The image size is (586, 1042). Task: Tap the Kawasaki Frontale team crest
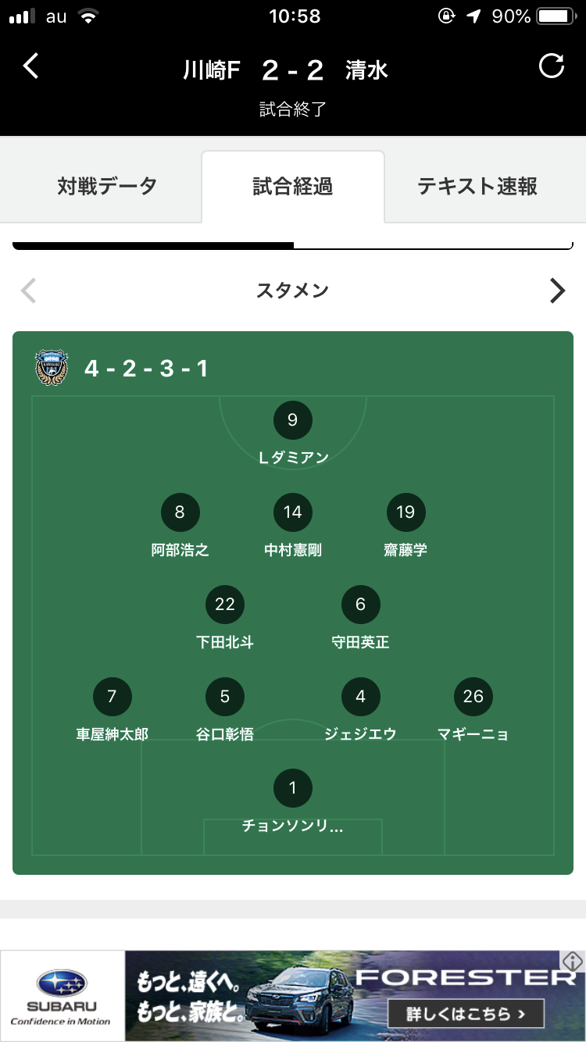(x=52, y=368)
